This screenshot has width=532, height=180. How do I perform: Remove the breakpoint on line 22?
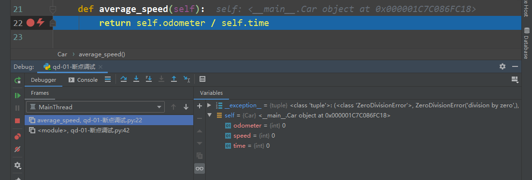[x=30, y=23]
